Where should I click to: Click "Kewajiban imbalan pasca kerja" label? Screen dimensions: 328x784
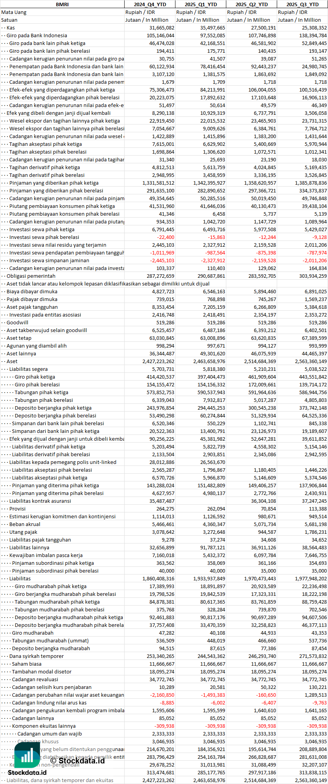(46, 555)
